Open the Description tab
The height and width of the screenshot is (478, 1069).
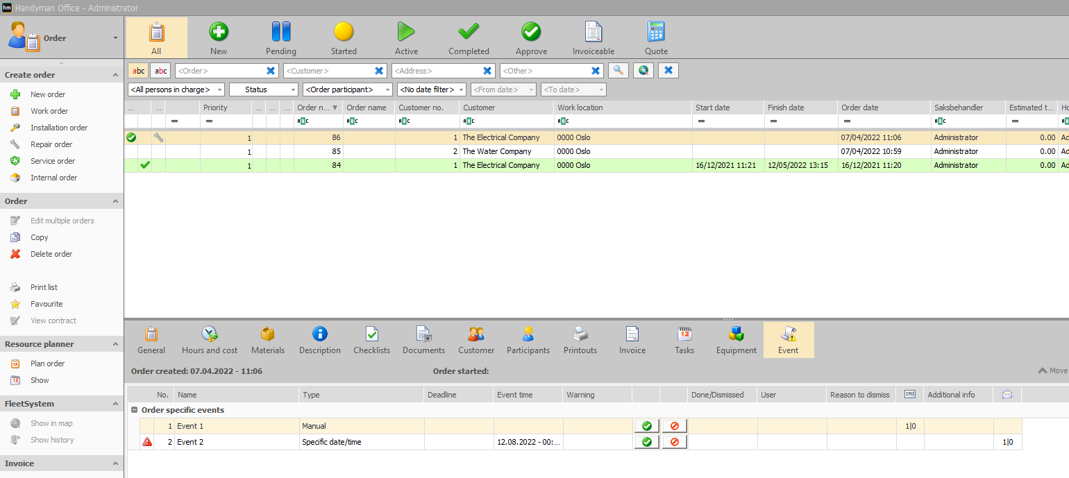pos(320,340)
